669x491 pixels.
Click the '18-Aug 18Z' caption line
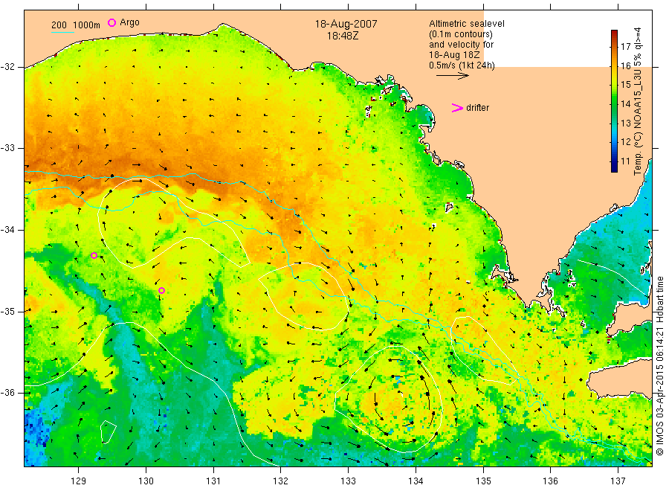click(454, 55)
